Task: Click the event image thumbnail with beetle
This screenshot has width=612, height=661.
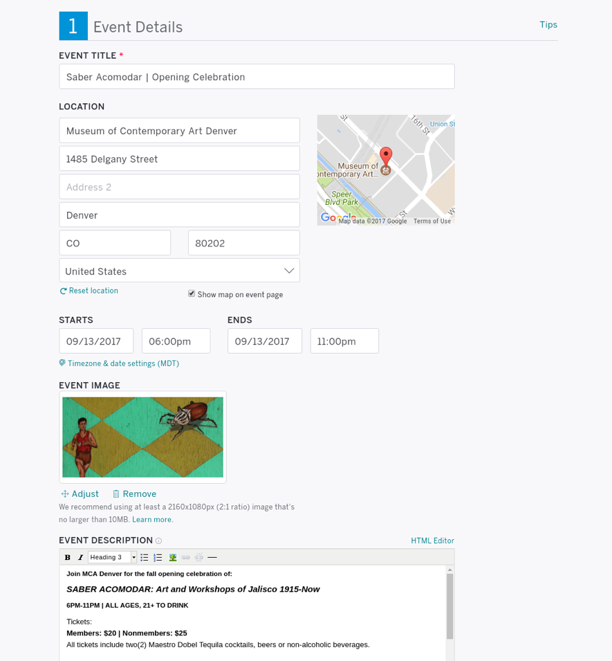Action: click(142, 437)
